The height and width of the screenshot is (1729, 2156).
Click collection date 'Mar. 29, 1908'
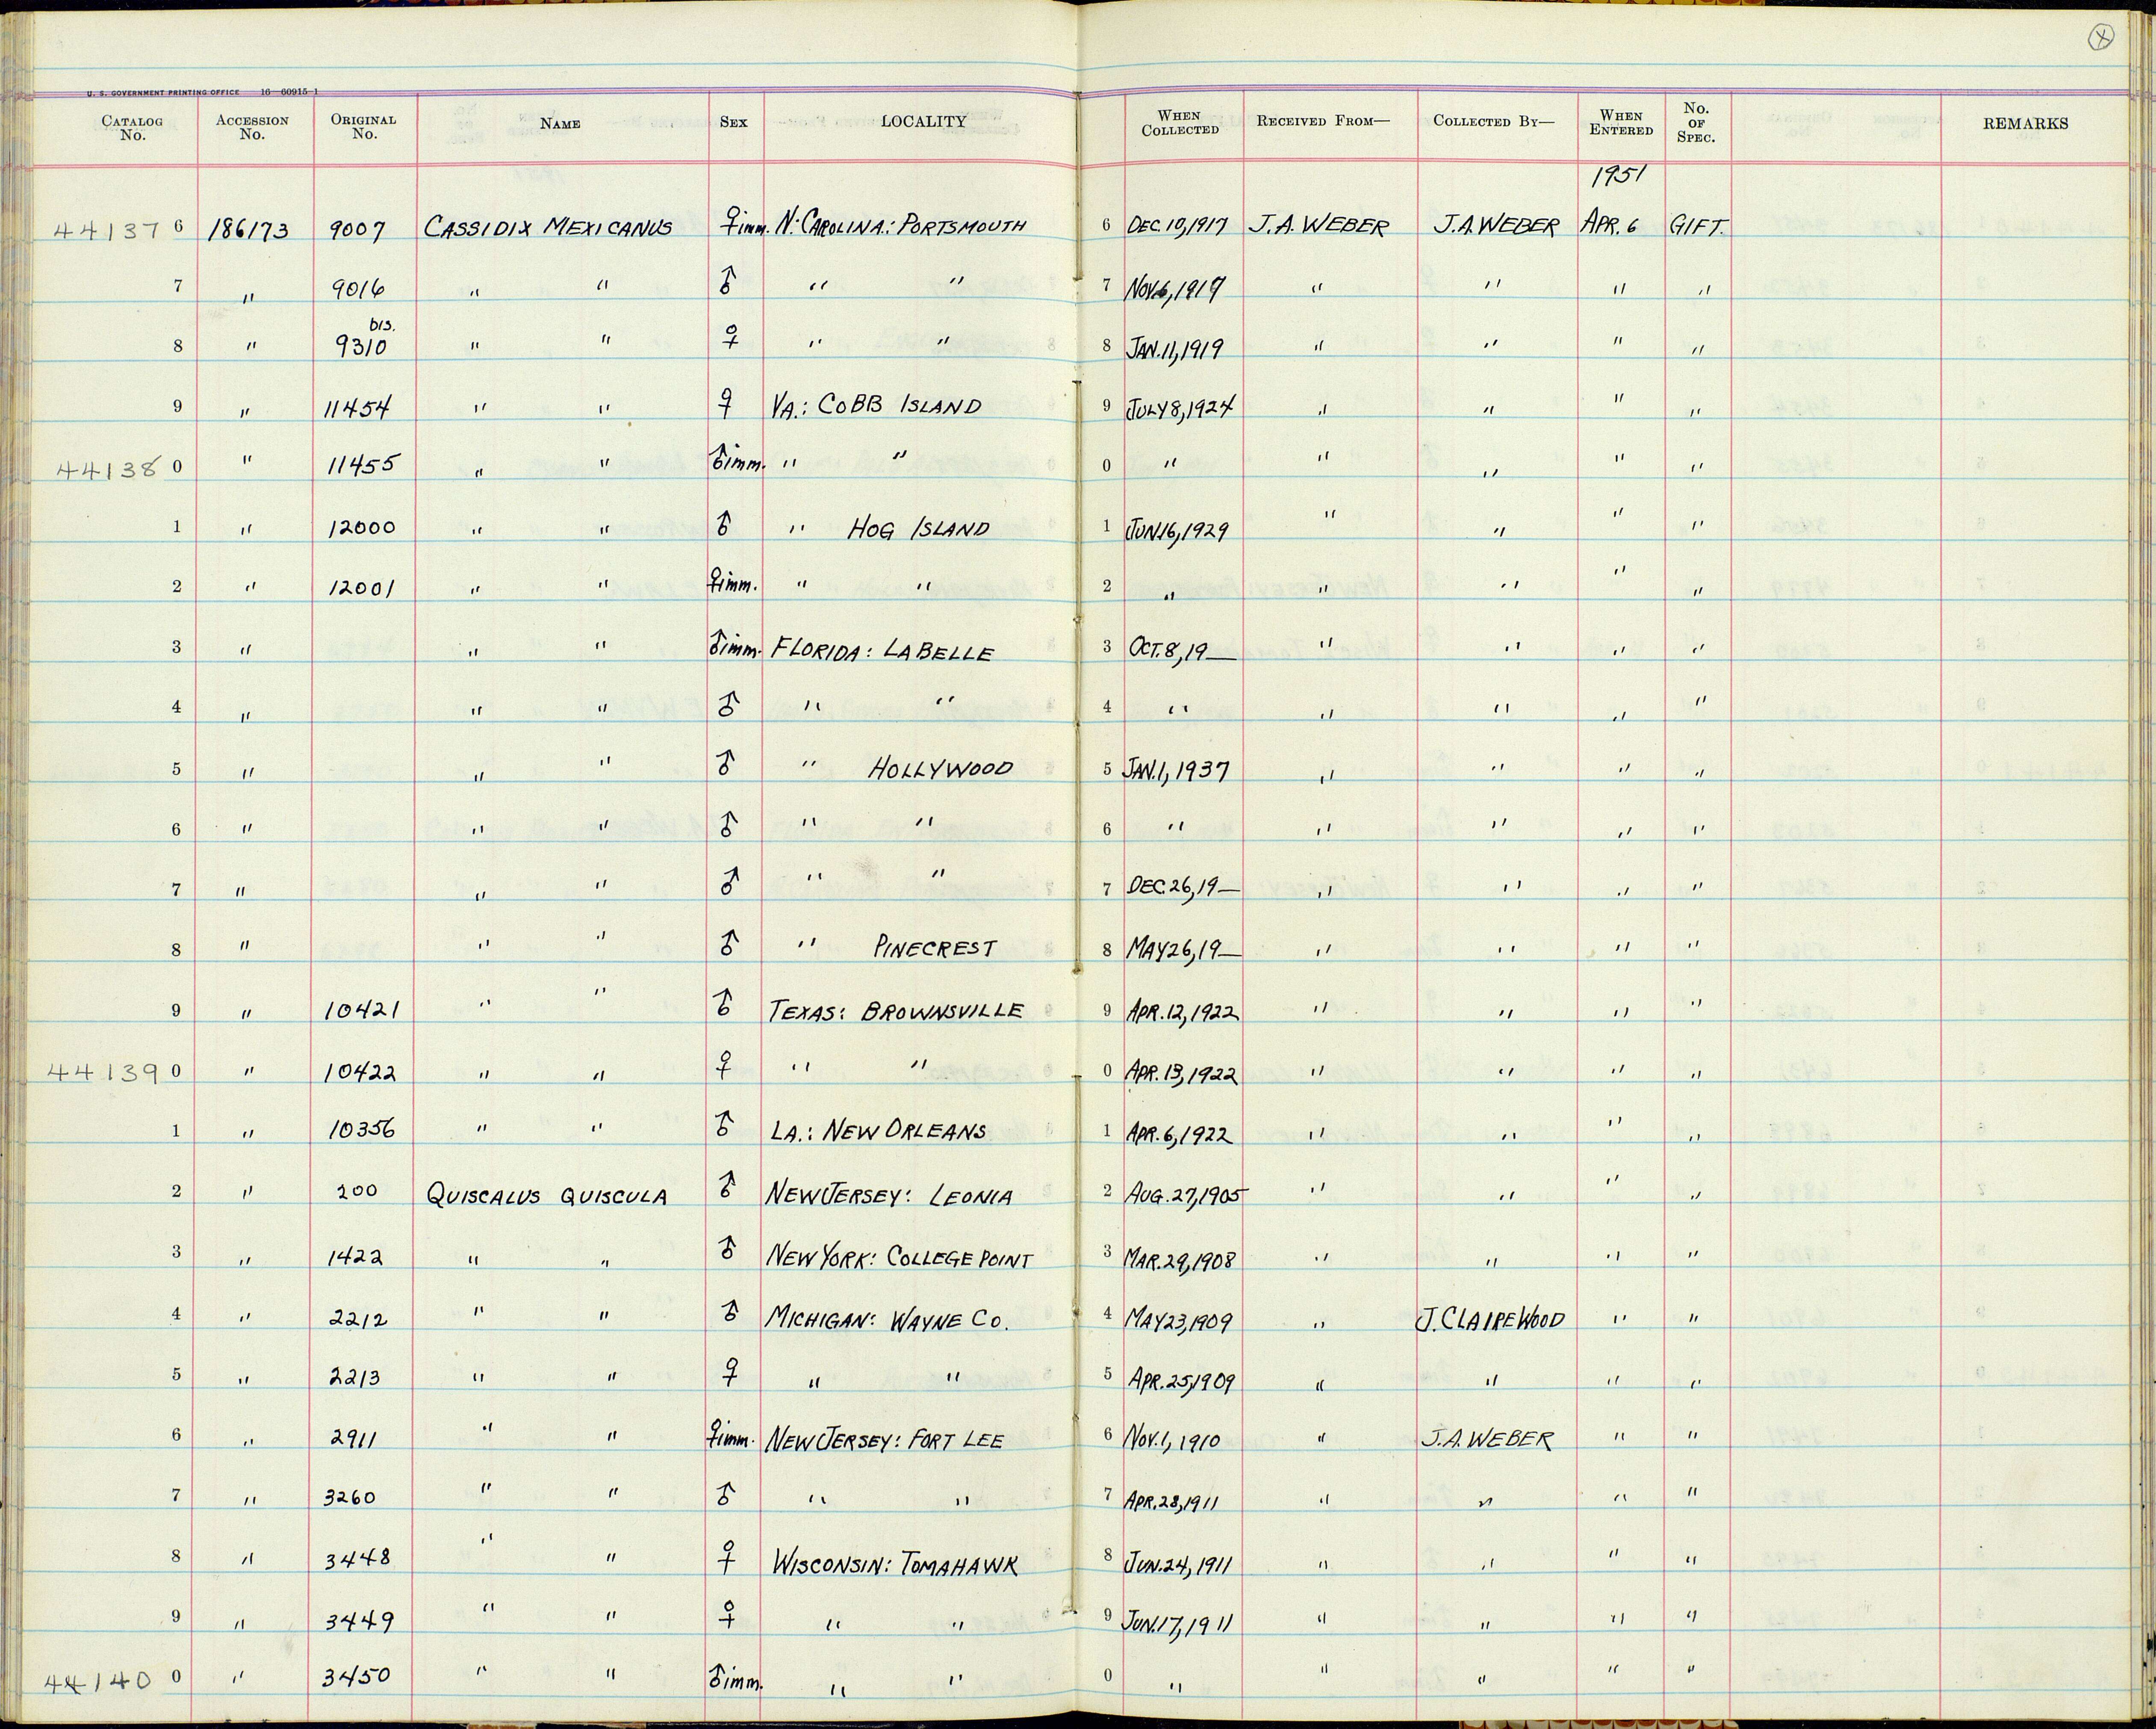click(x=1181, y=1259)
